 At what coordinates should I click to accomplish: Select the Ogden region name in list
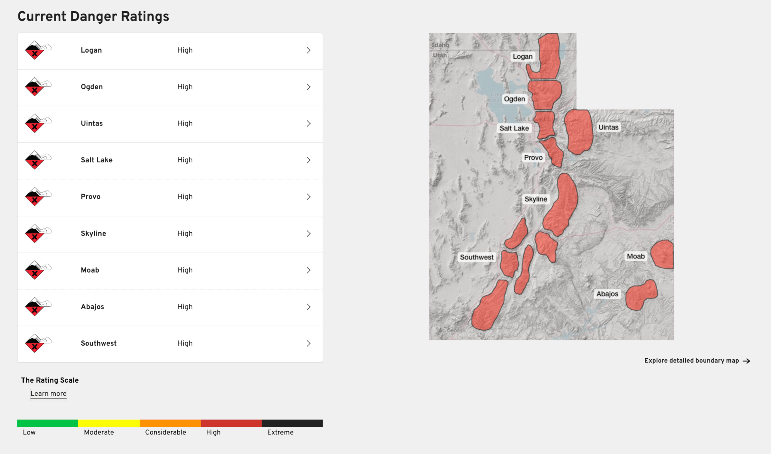tap(91, 87)
